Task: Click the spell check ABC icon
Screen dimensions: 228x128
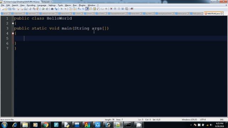Action: (x=132, y=9)
